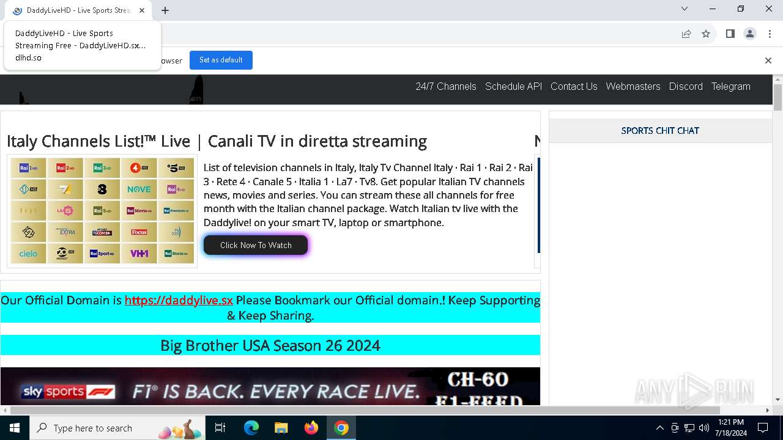This screenshot has height=440, width=783.
Task: Click the cielo channel logo
Action: coord(28,254)
